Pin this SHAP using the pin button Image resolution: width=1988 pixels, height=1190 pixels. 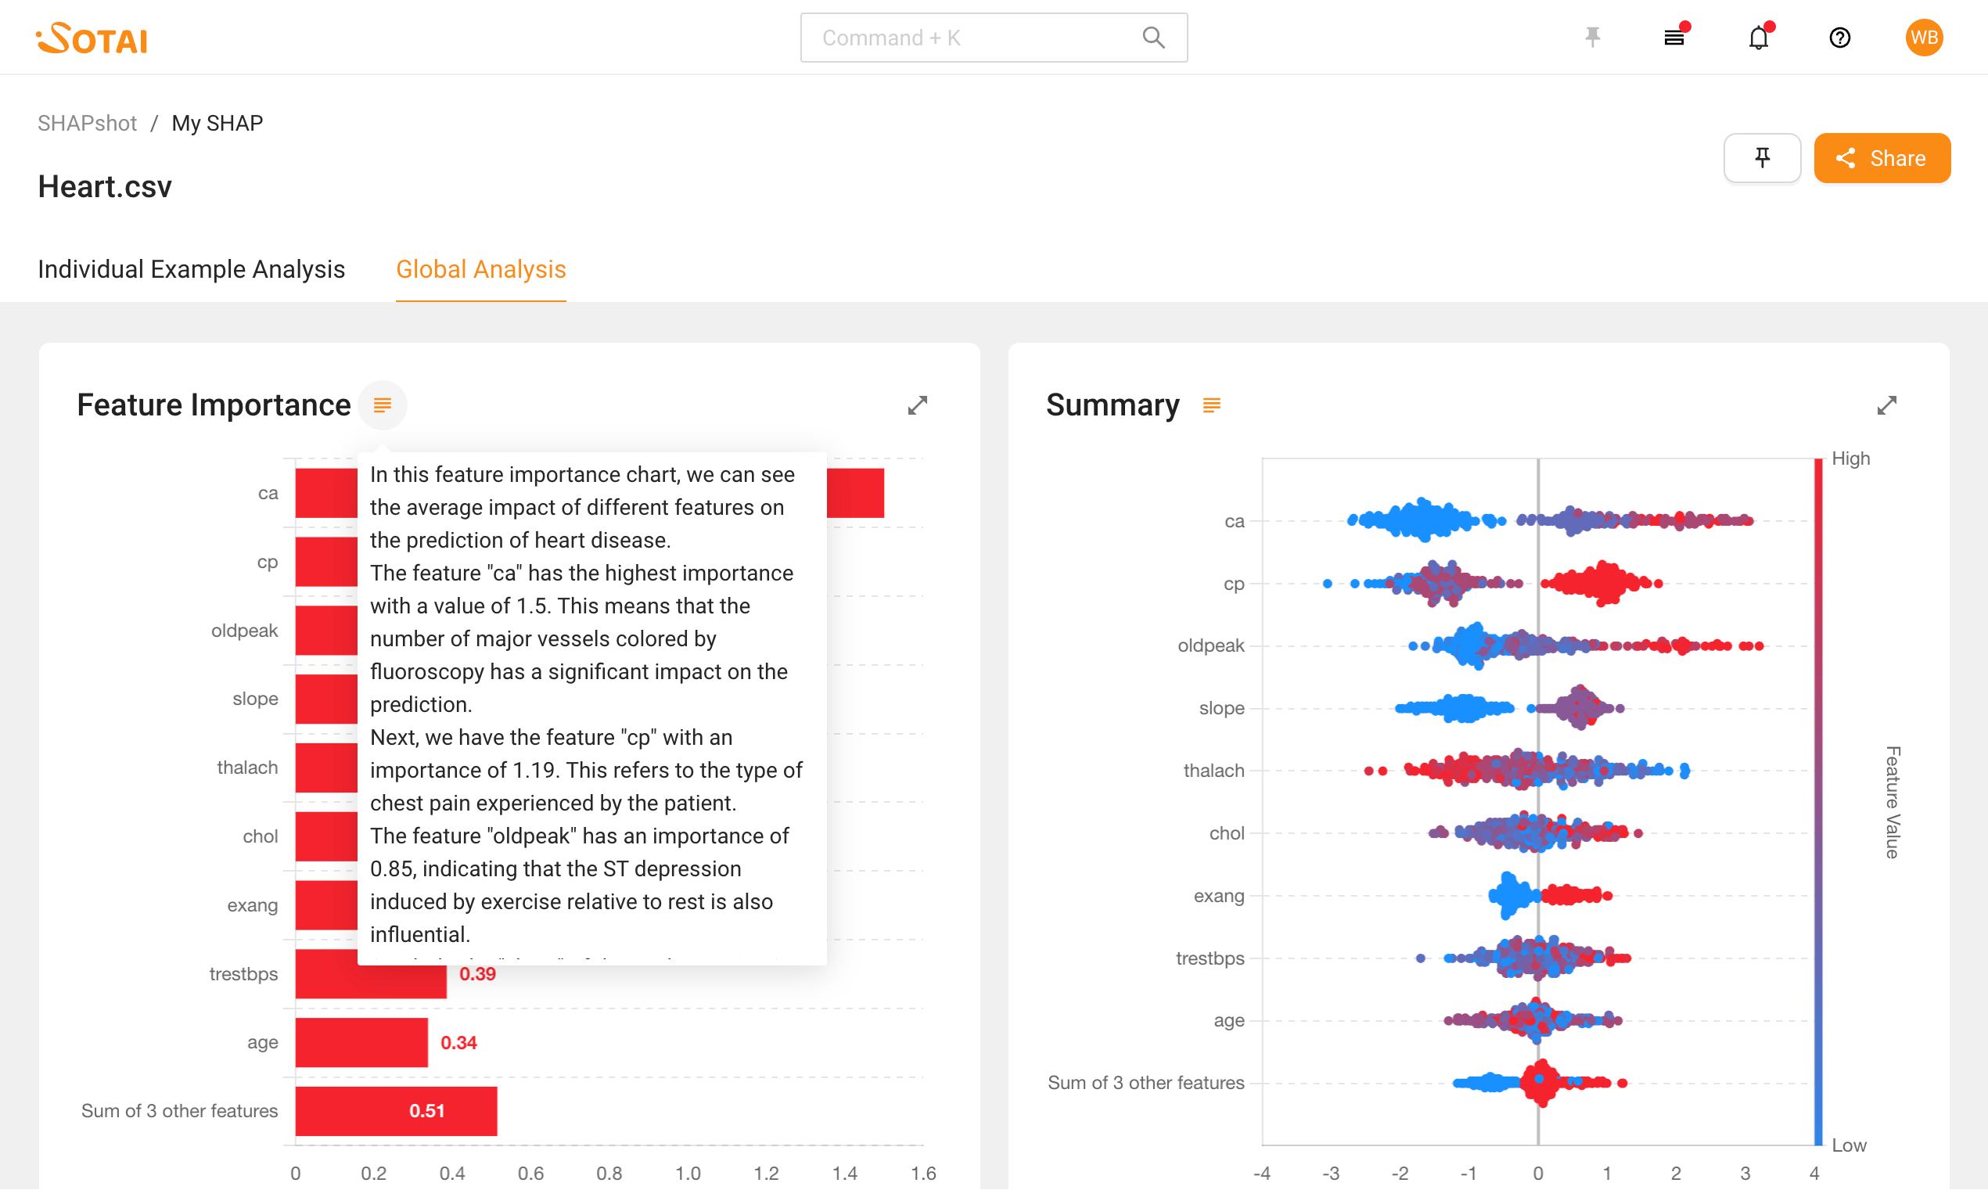pyautogui.click(x=1761, y=158)
